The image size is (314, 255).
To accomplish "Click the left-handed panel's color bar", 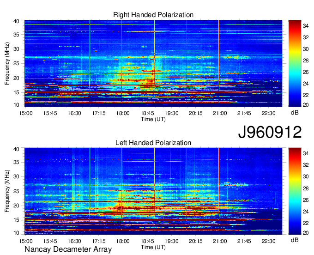I will pos(295,191).
